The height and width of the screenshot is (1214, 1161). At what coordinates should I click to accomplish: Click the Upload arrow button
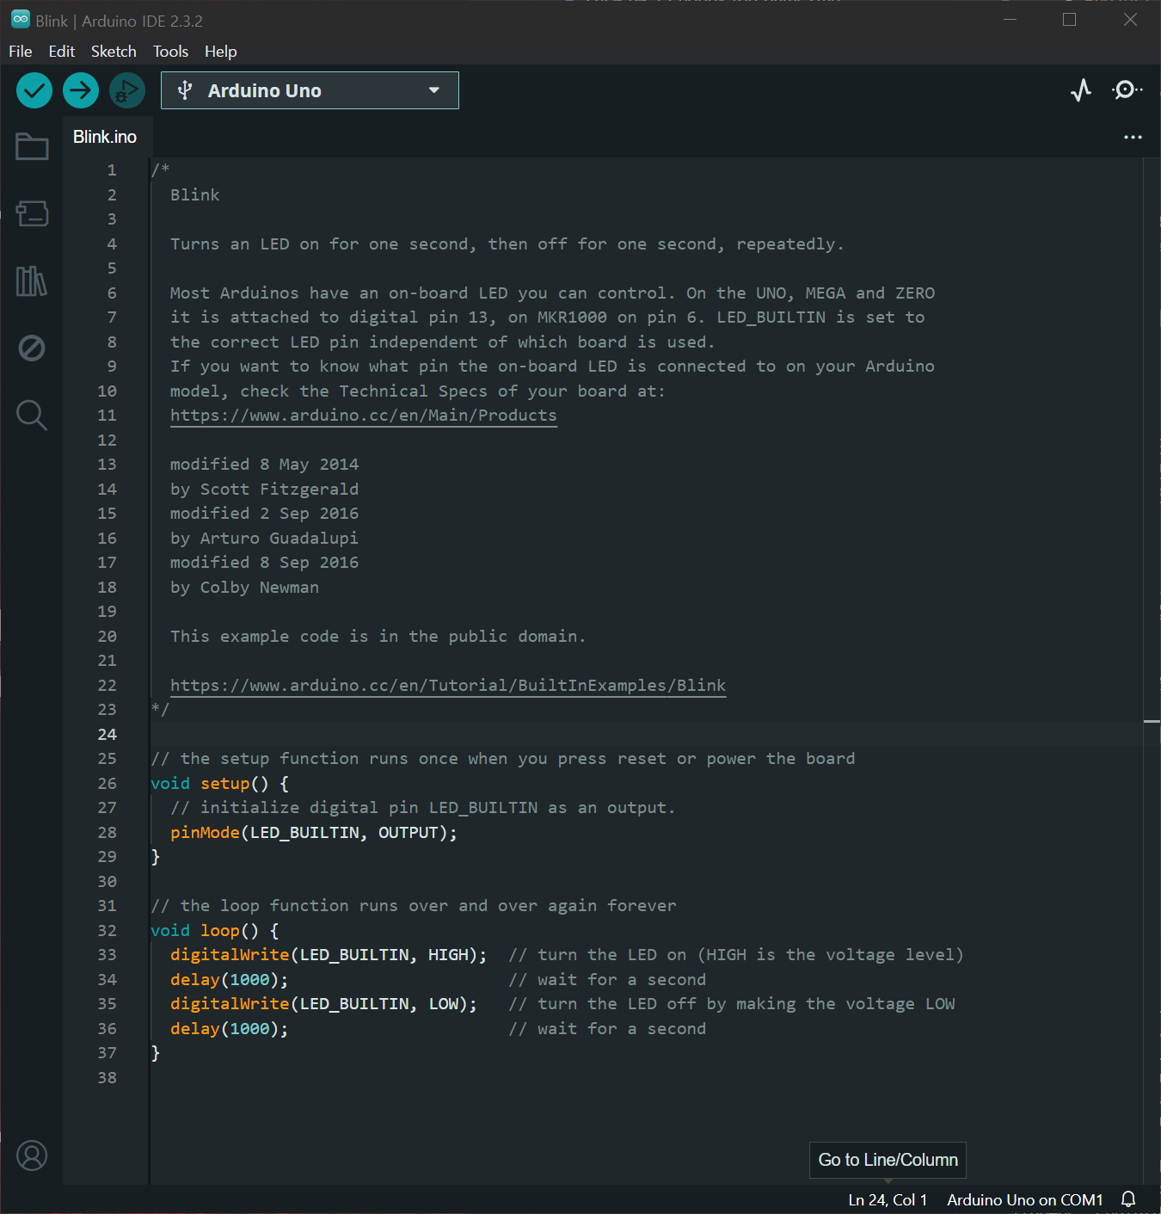(x=81, y=90)
